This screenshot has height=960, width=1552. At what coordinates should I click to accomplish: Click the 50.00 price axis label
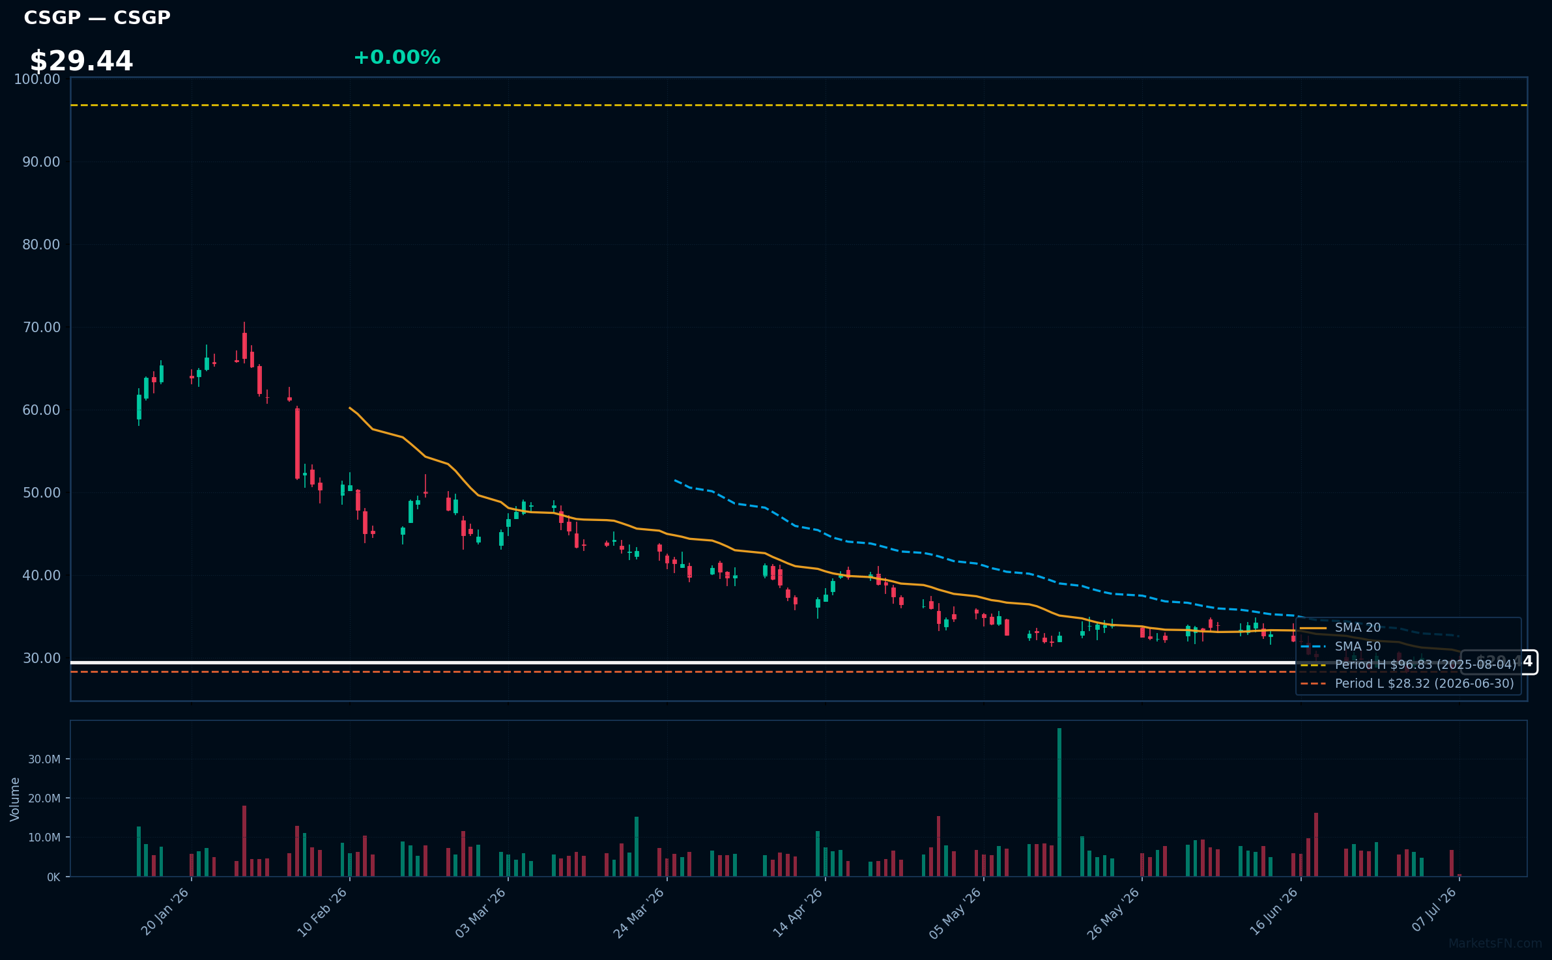(x=41, y=493)
